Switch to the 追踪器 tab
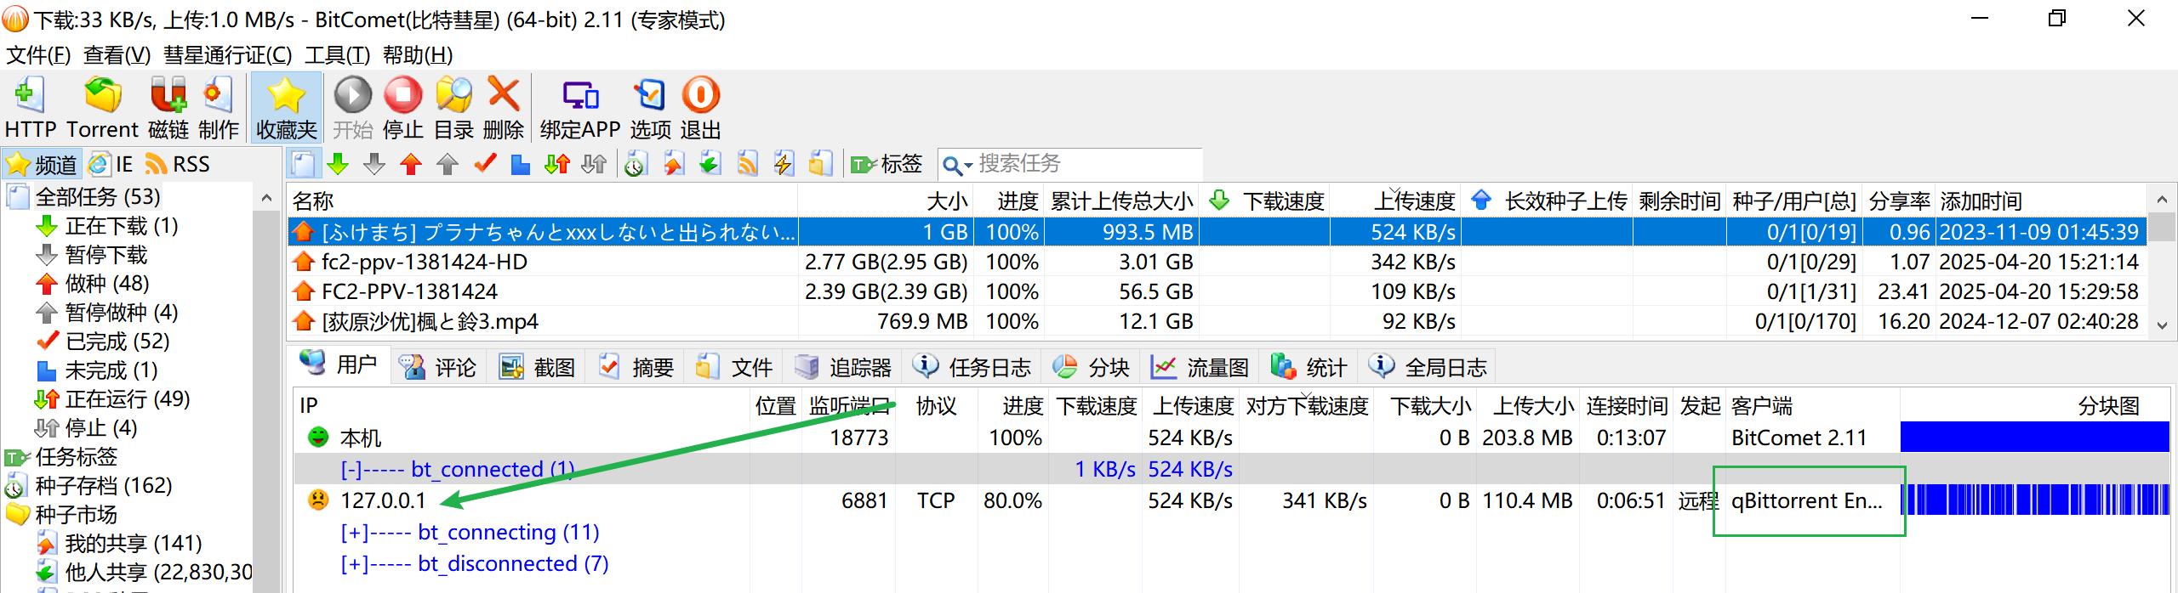This screenshot has width=2178, height=593. tap(843, 367)
